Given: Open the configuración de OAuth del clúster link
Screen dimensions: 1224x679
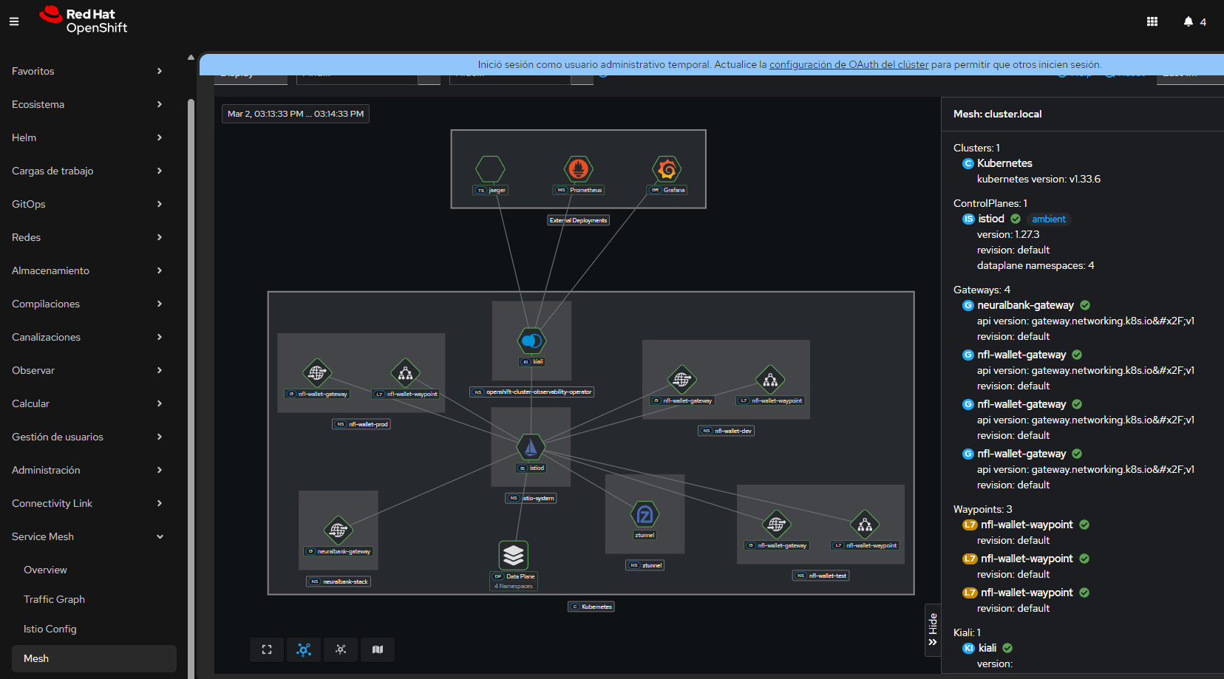Looking at the screenshot, I should [849, 64].
